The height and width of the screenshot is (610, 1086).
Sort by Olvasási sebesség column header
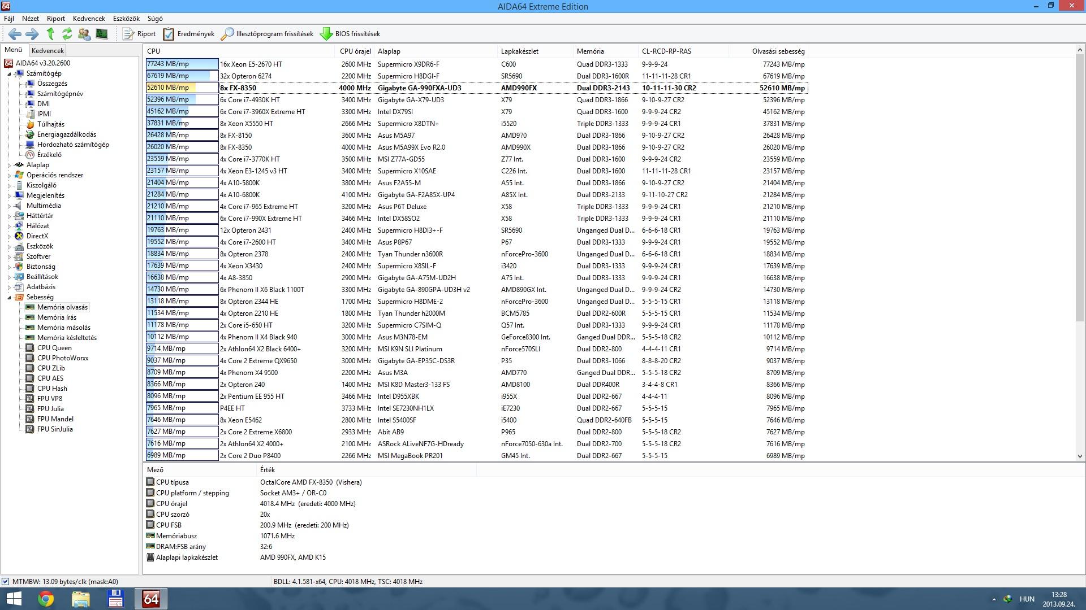coord(768,51)
